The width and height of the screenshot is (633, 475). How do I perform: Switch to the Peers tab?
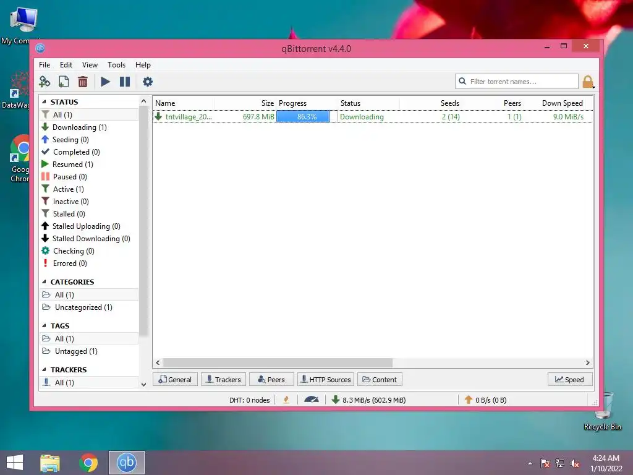pos(271,379)
